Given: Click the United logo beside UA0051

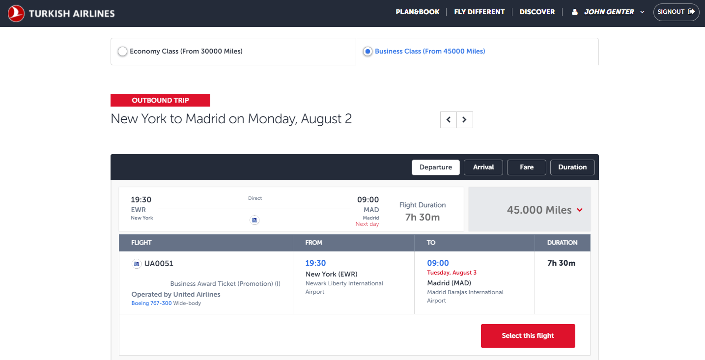Looking at the screenshot, I should tap(137, 264).
